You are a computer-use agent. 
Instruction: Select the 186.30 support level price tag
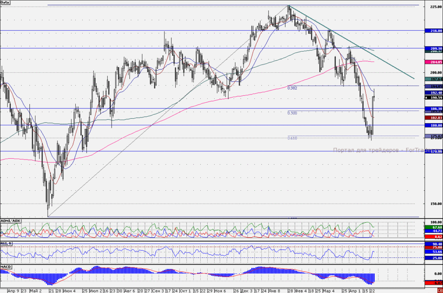click(x=433, y=108)
